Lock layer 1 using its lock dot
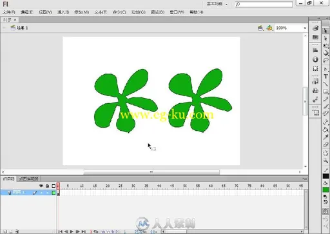 [47, 193]
